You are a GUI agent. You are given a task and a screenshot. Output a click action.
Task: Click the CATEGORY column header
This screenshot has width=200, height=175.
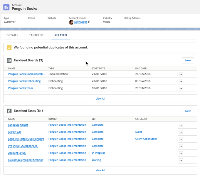point(141,119)
